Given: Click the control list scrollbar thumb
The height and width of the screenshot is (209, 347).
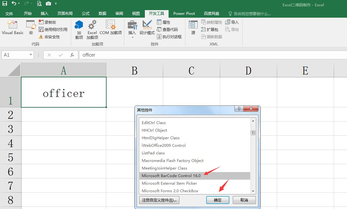Looking at the screenshot, I should coord(253,133).
